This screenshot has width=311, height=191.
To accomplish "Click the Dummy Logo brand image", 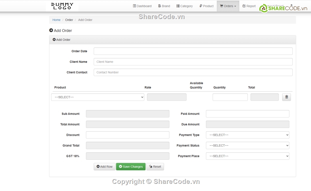I will 62,6.
